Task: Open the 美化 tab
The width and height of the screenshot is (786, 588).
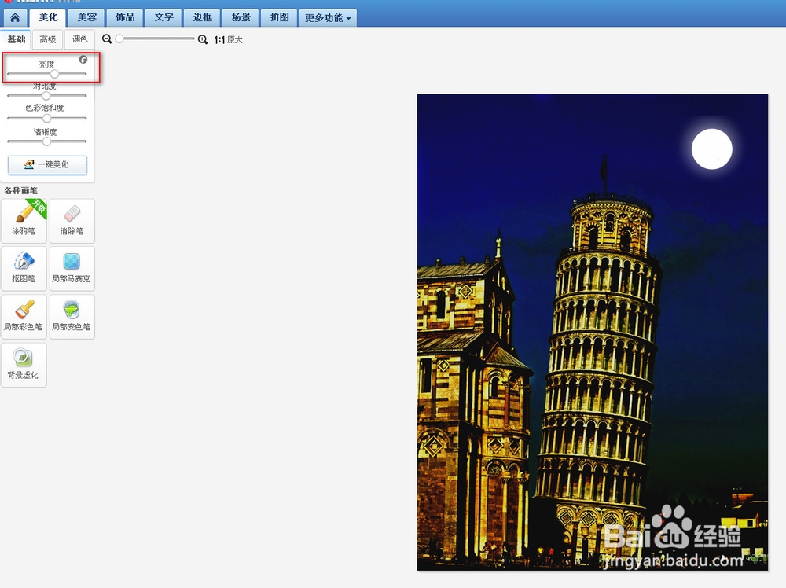Action: tap(48, 17)
